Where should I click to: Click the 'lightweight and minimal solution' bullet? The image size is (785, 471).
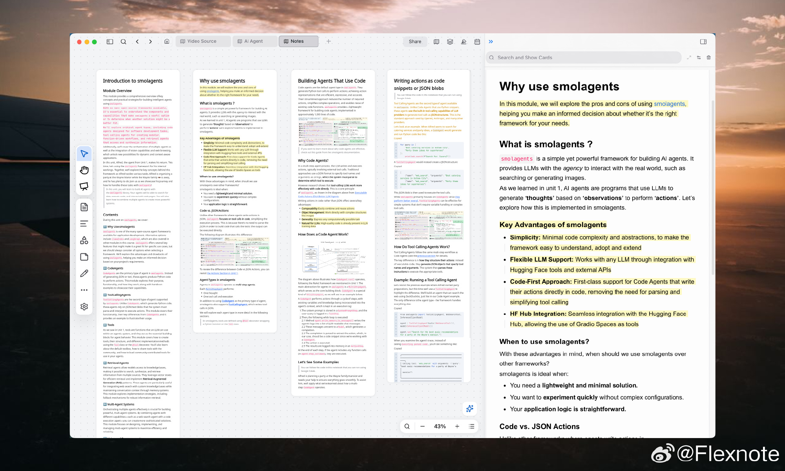pos(573,386)
